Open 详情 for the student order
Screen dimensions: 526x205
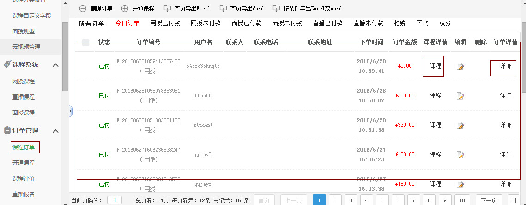[x=505, y=125]
